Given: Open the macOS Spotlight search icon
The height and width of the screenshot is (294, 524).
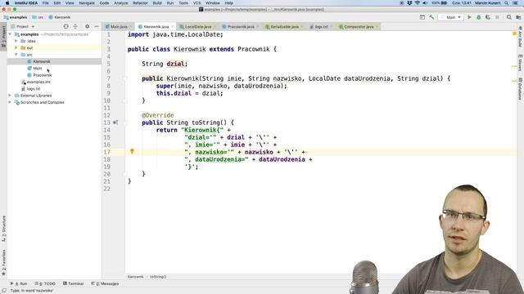Looking at the screenshot, I should [507, 3].
